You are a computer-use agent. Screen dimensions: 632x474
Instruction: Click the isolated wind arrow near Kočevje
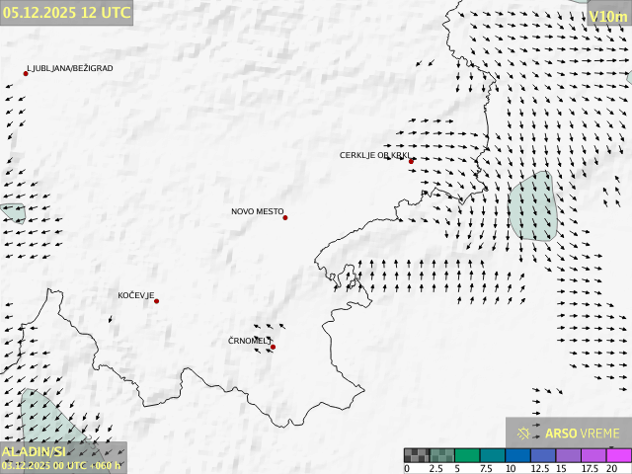point(110,319)
